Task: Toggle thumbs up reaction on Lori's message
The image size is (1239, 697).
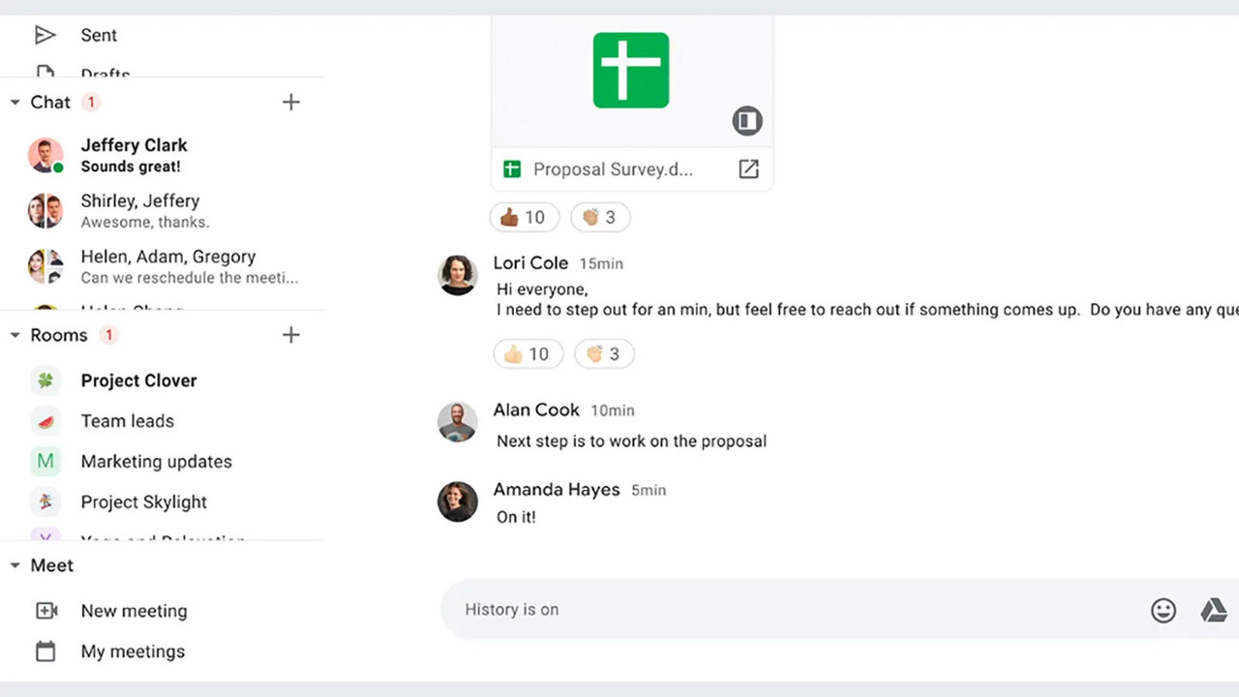Action: [x=526, y=354]
